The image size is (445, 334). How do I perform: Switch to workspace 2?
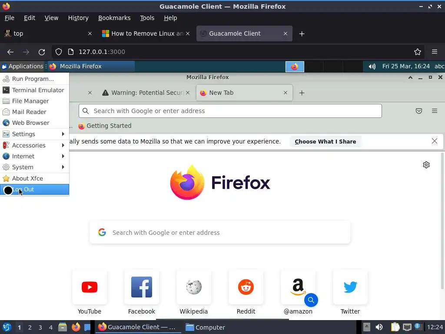(30, 327)
